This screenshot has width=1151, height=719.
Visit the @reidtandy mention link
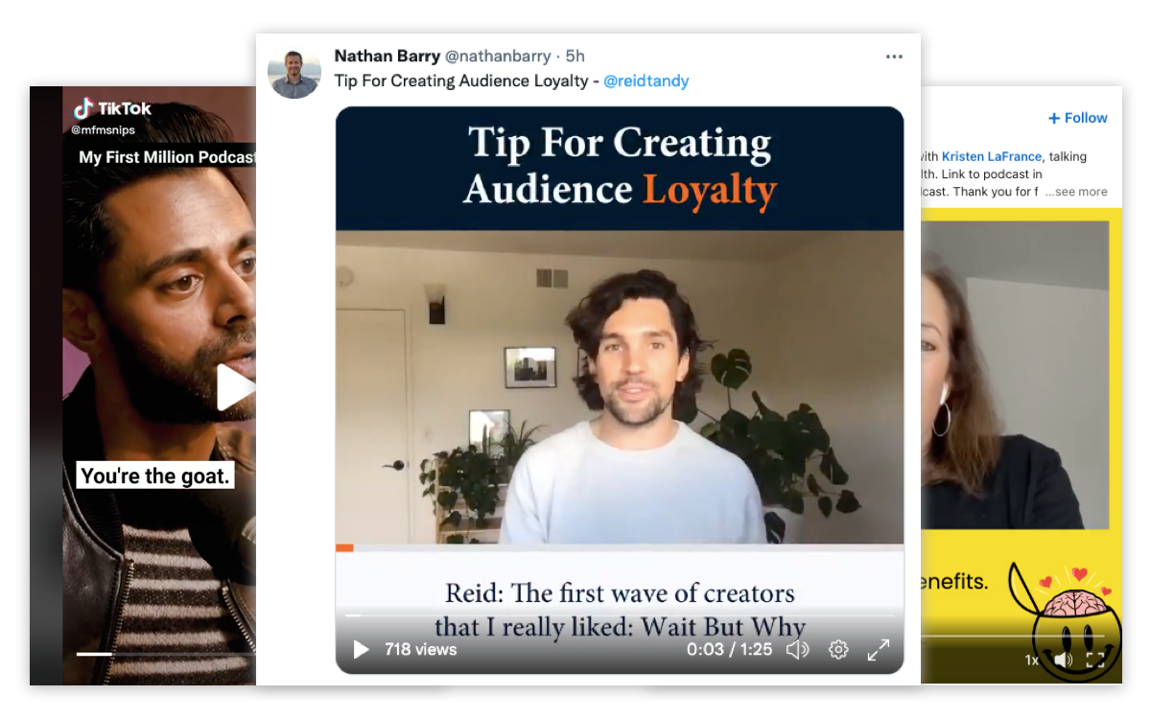click(646, 81)
